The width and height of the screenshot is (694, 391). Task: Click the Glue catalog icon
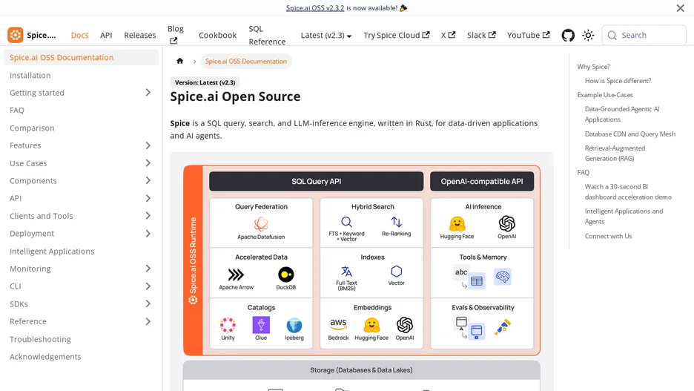(261, 325)
